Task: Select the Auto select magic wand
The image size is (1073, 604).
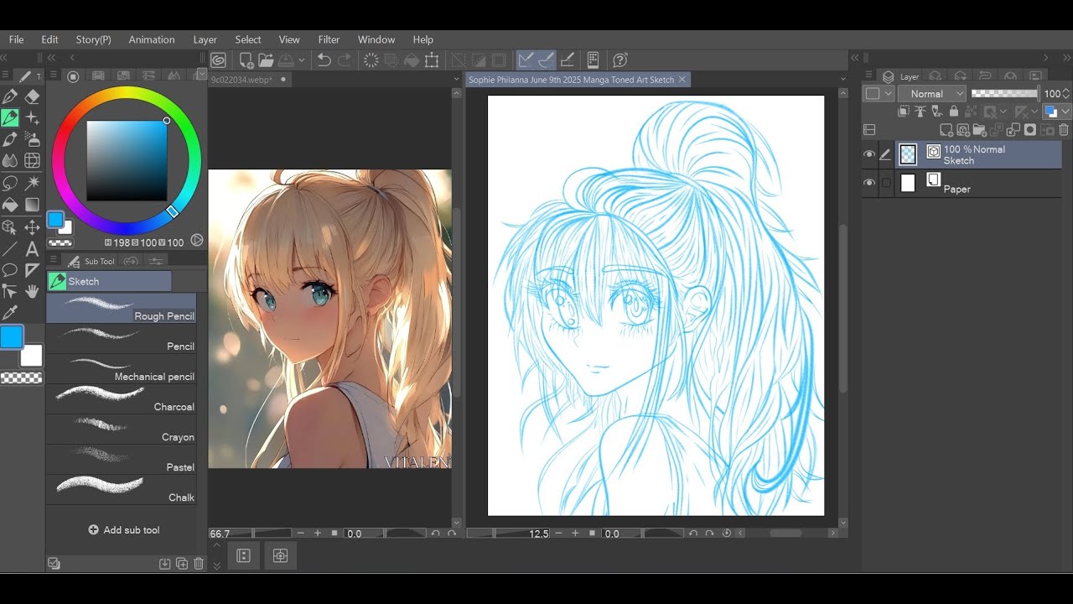Action: [33, 182]
